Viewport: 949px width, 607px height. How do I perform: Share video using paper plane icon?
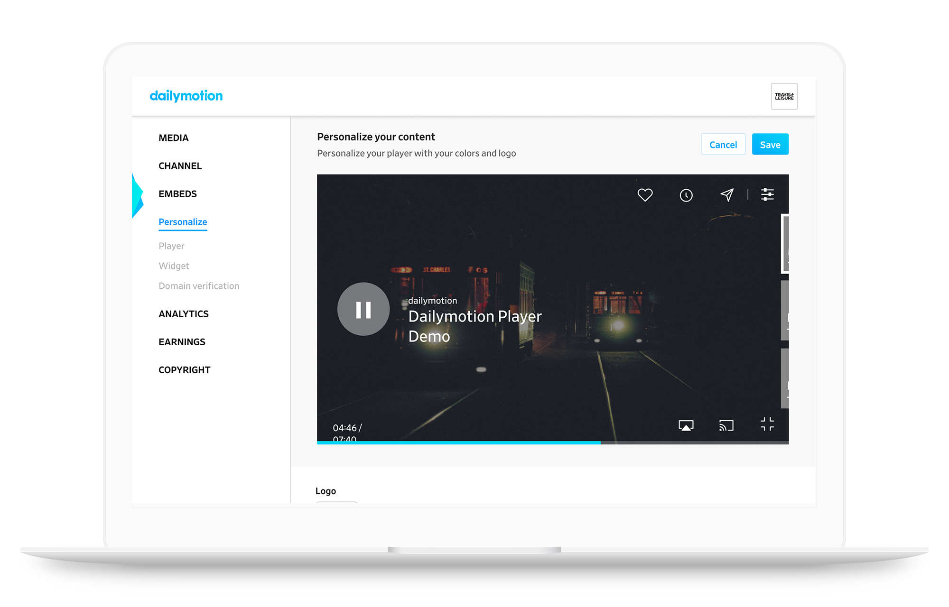coord(727,195)
